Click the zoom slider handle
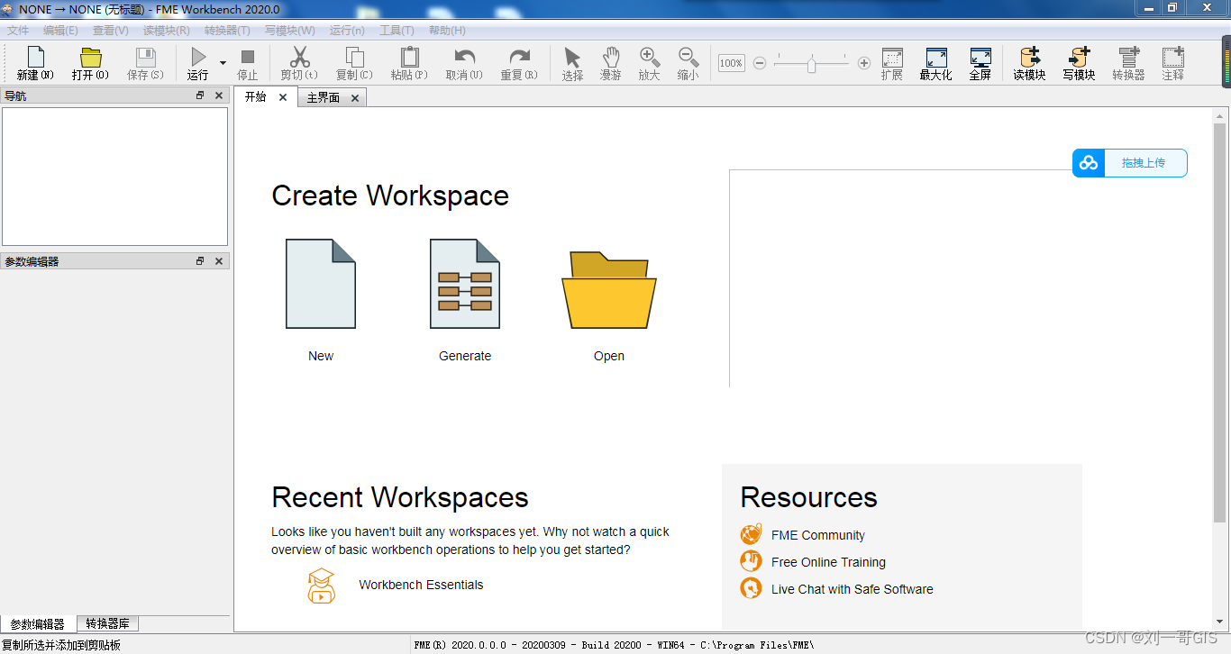The height and width of the screenshot is (654, 1231). point(811,65)
